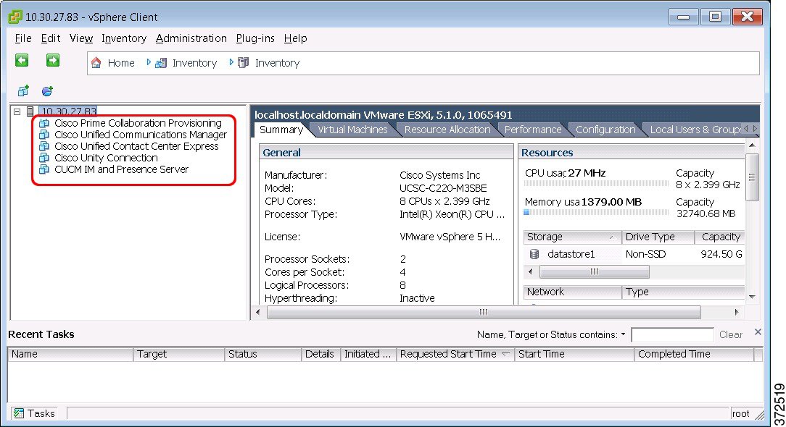Click the summary pane vertical scrollbar thumb
Viewport: 786px width, 427px height.
tap(752, 177)
